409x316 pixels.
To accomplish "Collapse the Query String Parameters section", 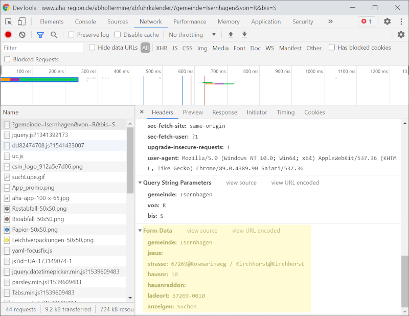I will [140, 183].
